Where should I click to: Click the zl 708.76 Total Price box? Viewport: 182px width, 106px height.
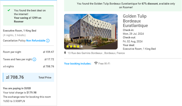click(x=28, y=77)
